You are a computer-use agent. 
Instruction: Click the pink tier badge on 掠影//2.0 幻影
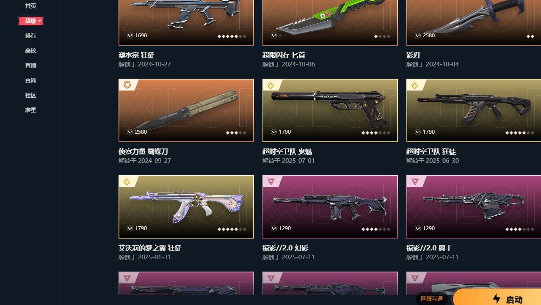click(271, 181)
